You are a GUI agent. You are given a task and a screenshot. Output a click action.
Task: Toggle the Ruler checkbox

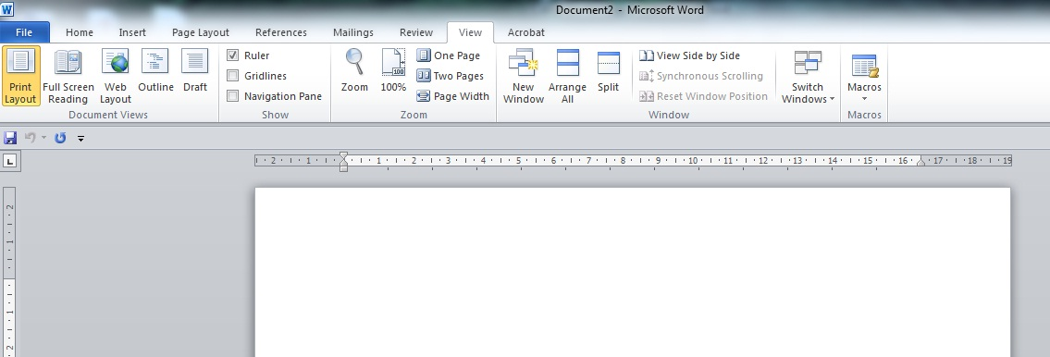point(232,55)
